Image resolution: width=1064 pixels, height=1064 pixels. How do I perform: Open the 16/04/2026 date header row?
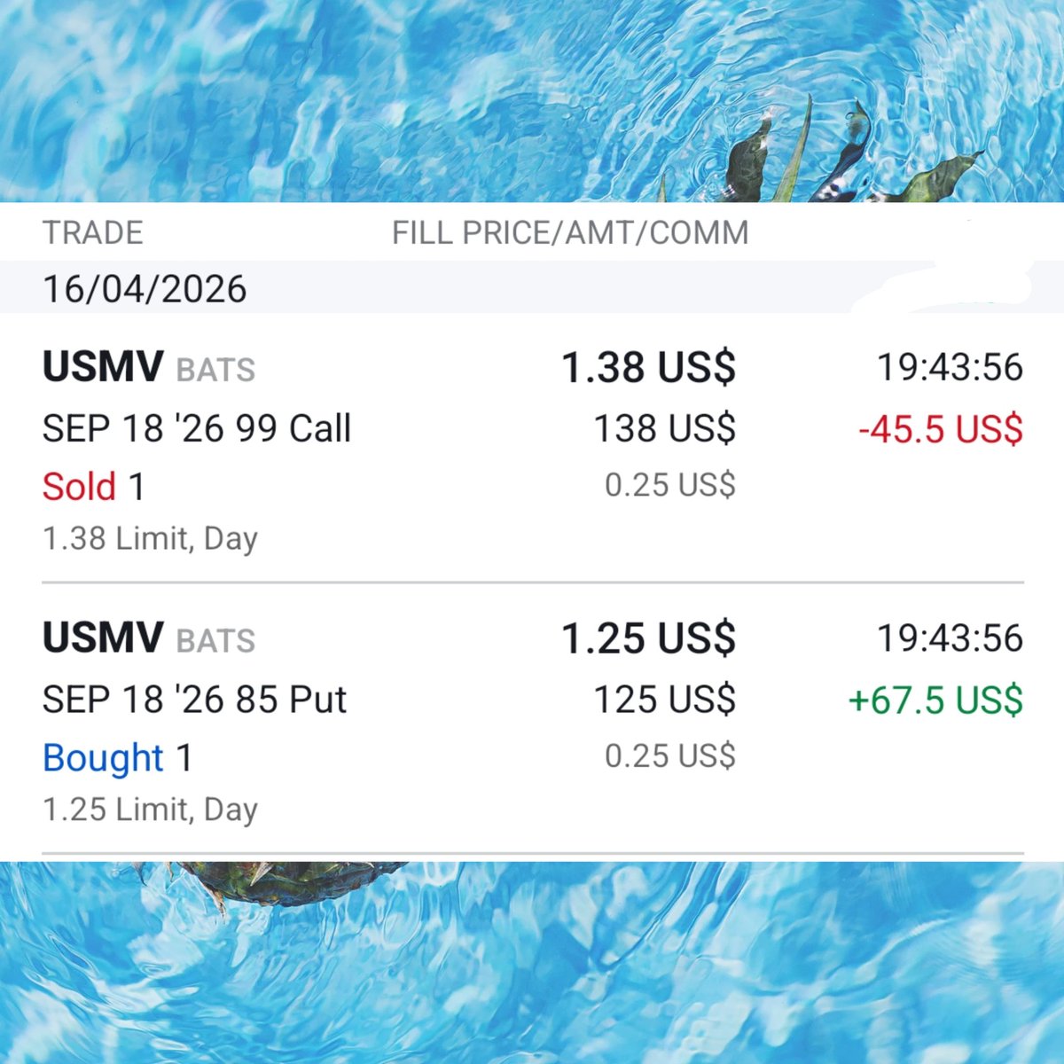pyautogui.click(x=532, y=289)
